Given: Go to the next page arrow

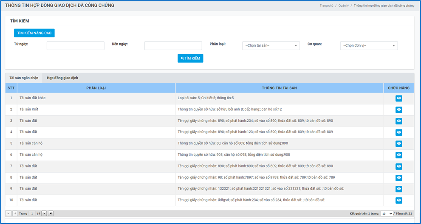Looking at the screenshot, I should [44, 213].
